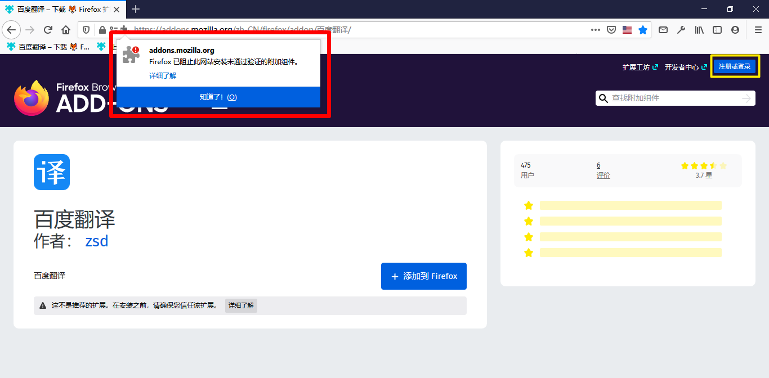Open a new tab with plus button
Image resolution: width=769 pixels, height=378 pixels.
(x=136, y=9)
